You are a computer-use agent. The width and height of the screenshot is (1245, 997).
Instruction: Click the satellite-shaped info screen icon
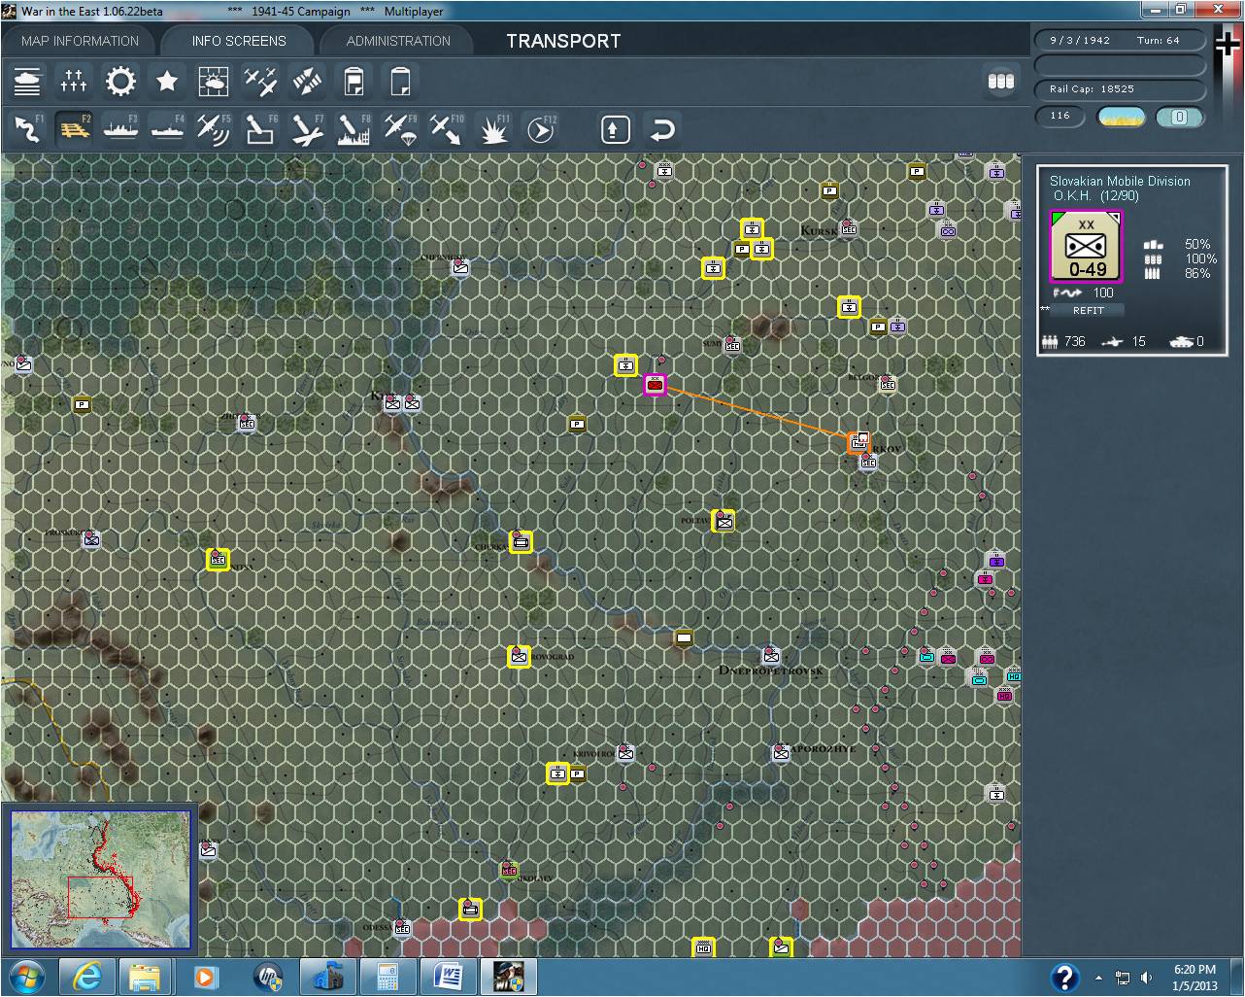[x=307, y=82]
